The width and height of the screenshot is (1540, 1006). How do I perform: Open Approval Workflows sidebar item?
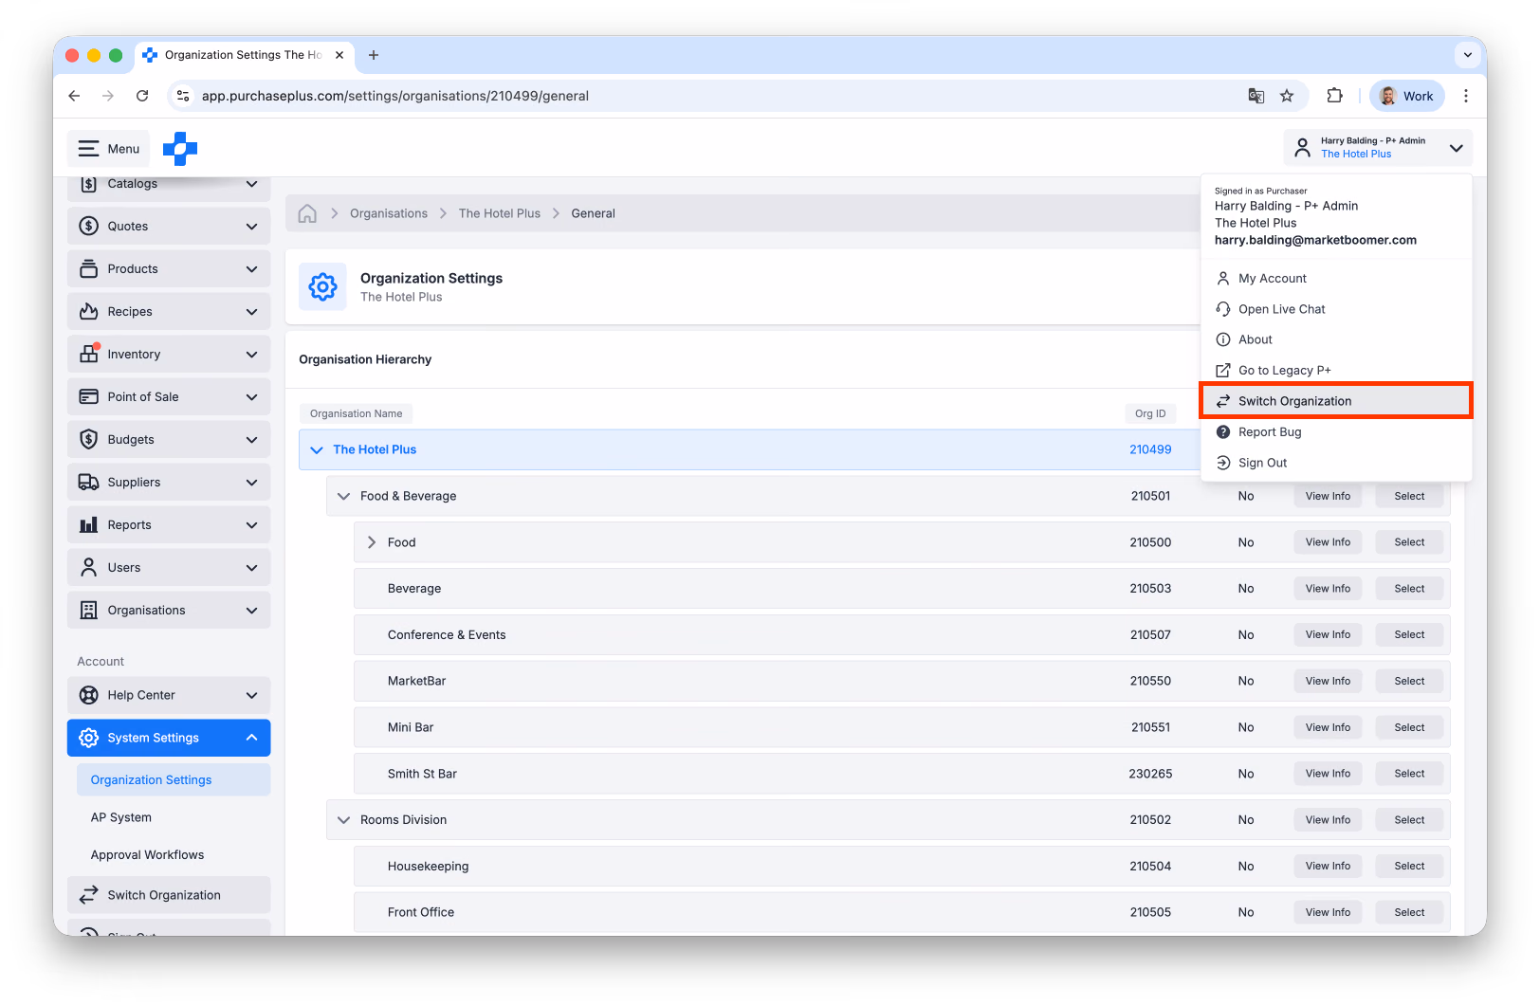pyautogui.click(x=147, y=855)
